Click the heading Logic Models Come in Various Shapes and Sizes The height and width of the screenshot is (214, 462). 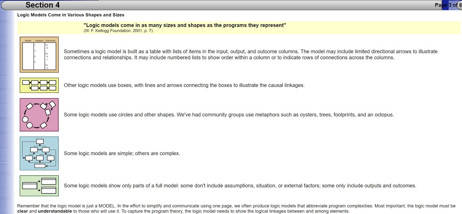pos(71,15)
